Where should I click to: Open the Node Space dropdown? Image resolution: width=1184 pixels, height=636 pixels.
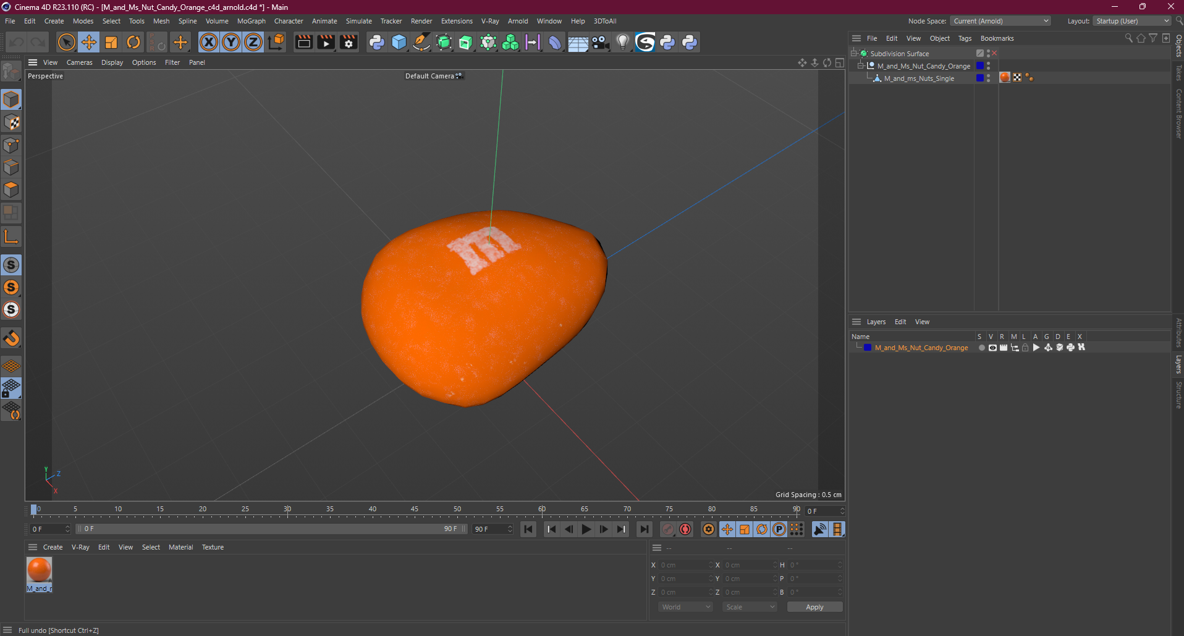1000,21
